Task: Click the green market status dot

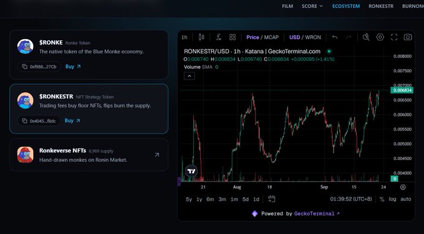Action: pos(329,51)
